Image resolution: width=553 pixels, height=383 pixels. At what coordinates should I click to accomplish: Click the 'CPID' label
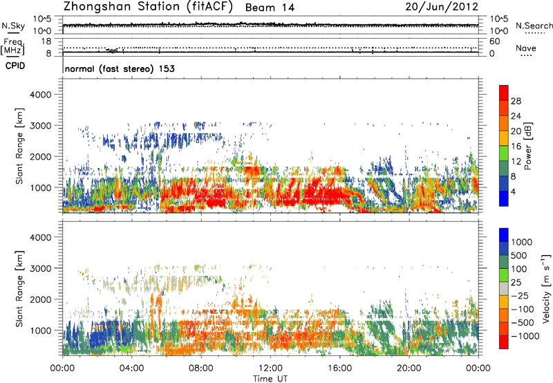click(15, 66)
